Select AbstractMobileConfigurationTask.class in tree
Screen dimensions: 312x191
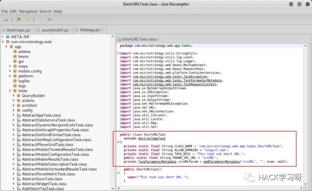click(55, 155)
